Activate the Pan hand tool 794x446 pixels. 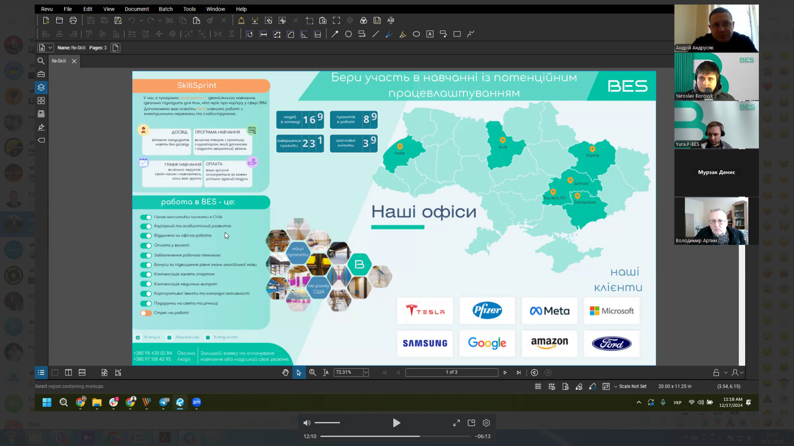click(x=285, y=372)
